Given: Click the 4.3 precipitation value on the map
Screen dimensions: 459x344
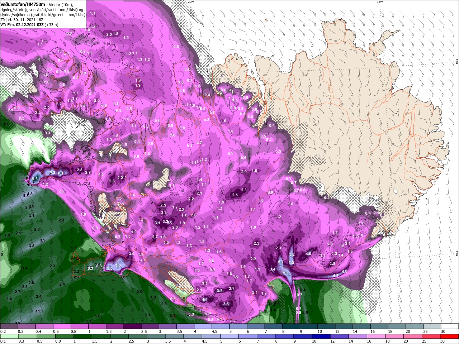Looking at the screenshot, I should (336, 276).
